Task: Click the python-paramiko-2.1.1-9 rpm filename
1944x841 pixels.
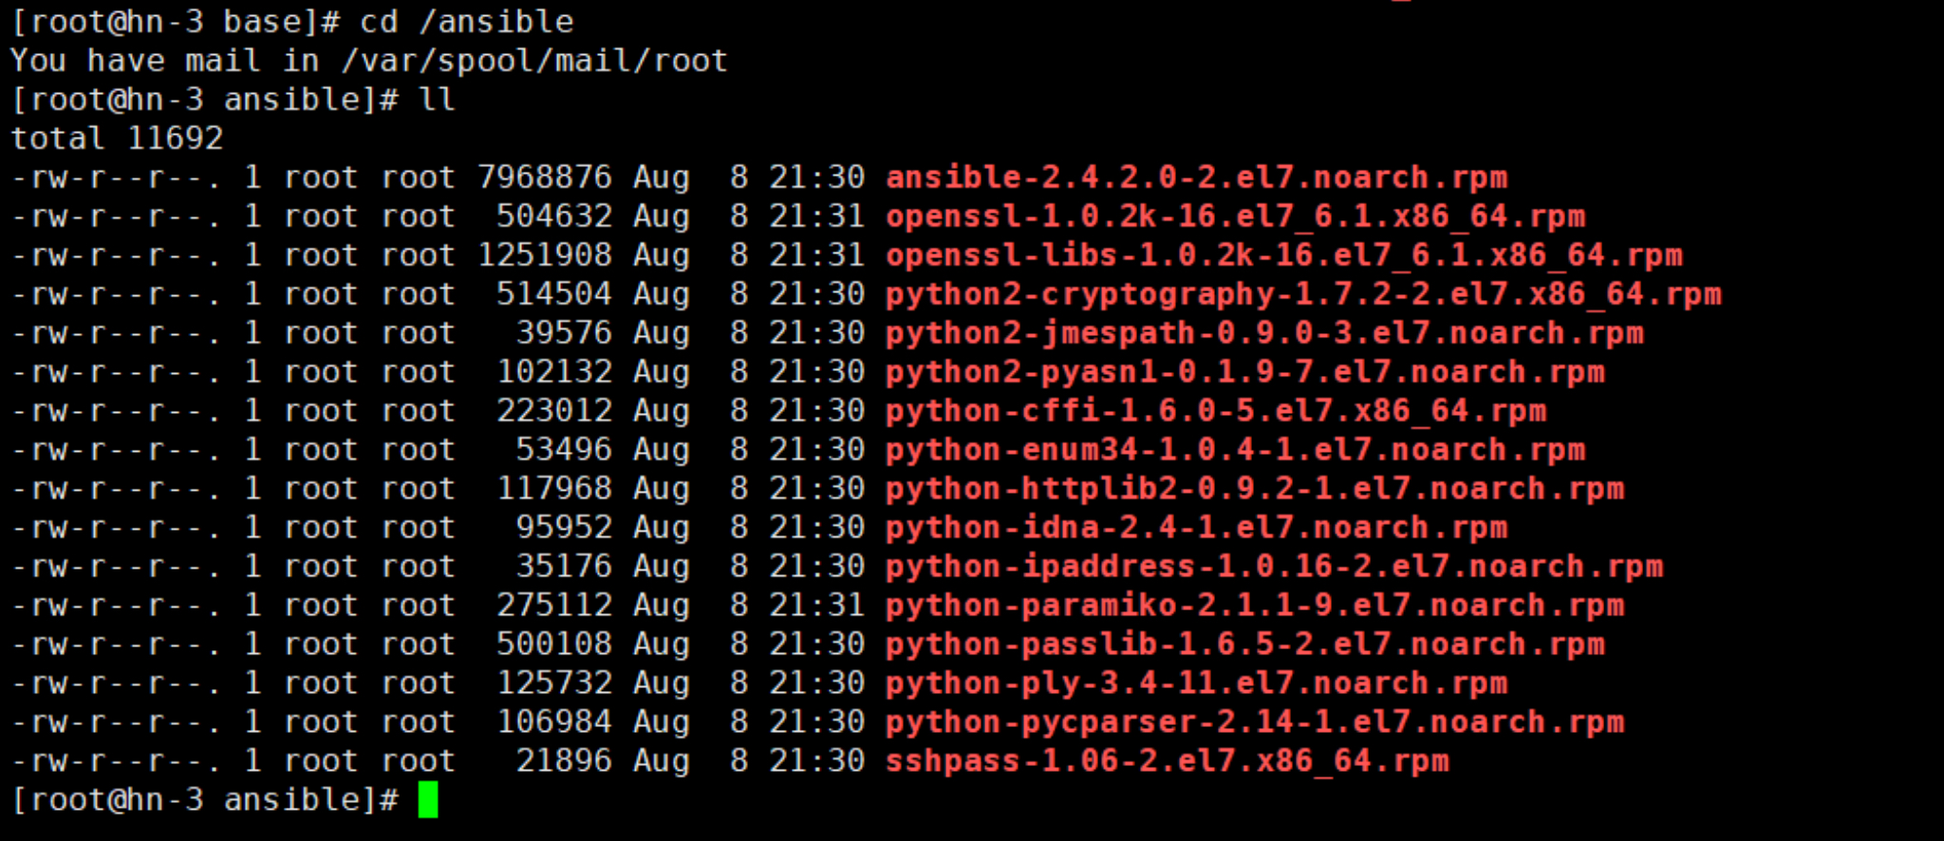Action: tap(1254, 606)
